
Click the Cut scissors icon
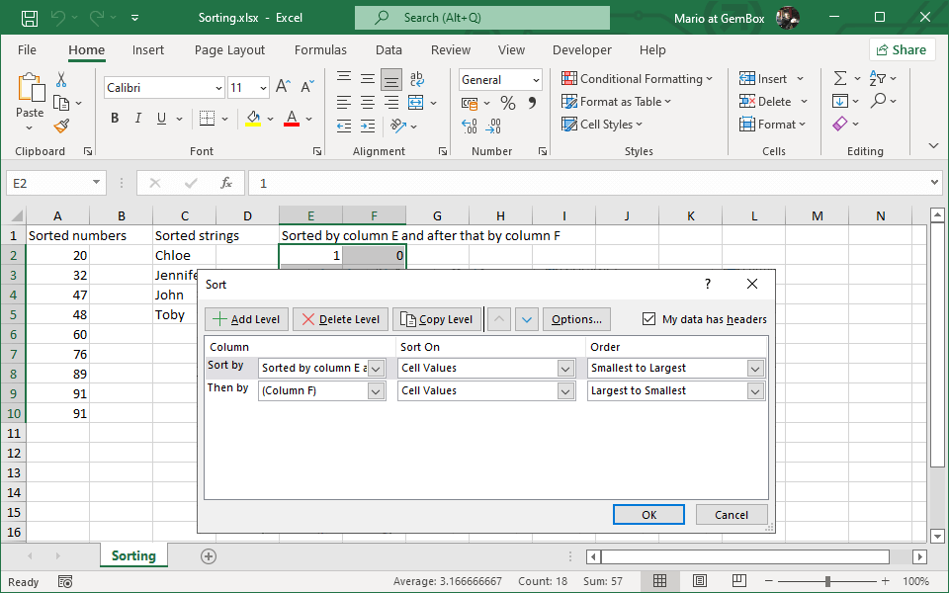(x=61, y=79)
